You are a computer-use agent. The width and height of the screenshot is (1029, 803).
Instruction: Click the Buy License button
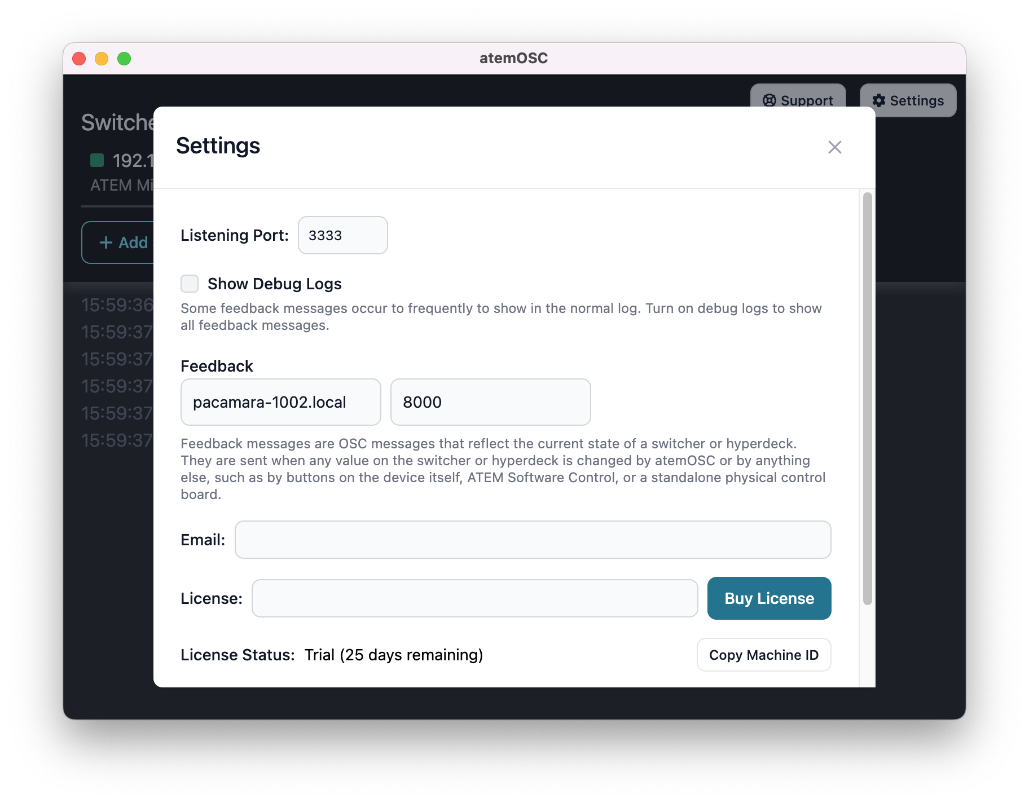(769, 598)
